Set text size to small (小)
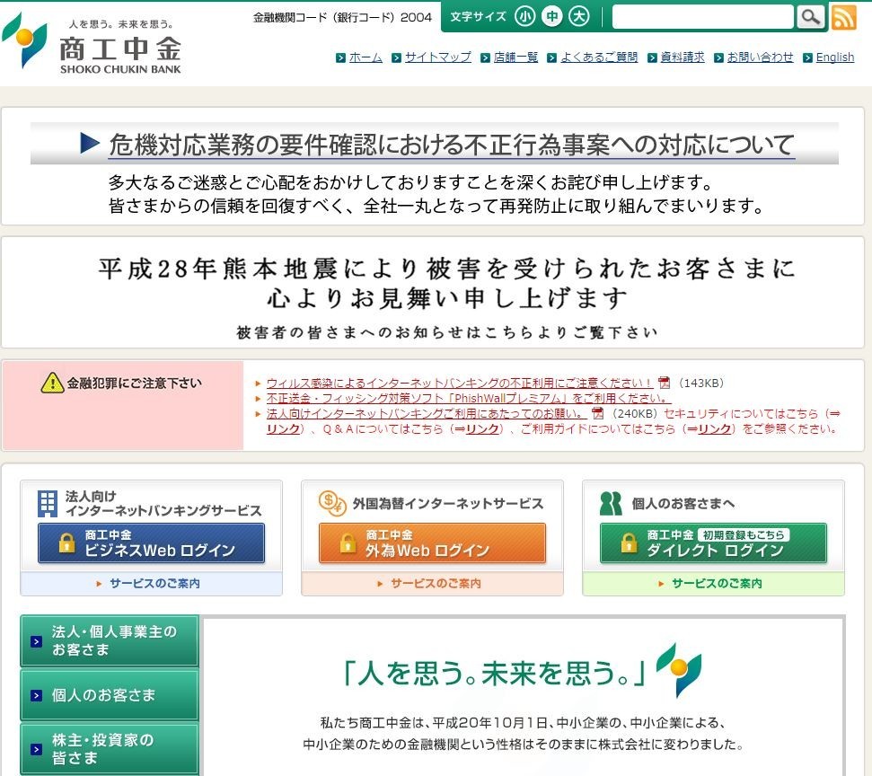The image size is (872, 776). (x=524, y=17)
